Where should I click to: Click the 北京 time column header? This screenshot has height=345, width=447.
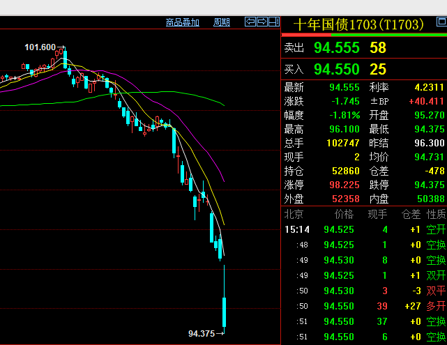pos(294,214)
